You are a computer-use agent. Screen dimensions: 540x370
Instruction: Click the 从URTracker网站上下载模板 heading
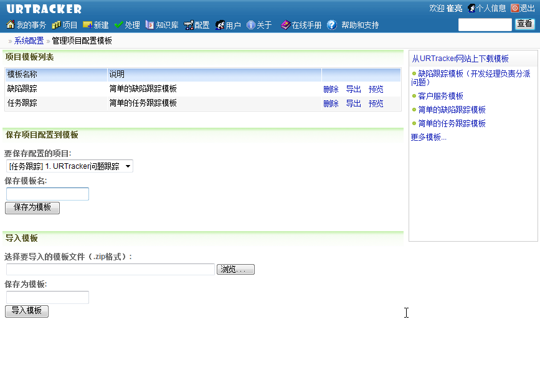pos(460,59)
